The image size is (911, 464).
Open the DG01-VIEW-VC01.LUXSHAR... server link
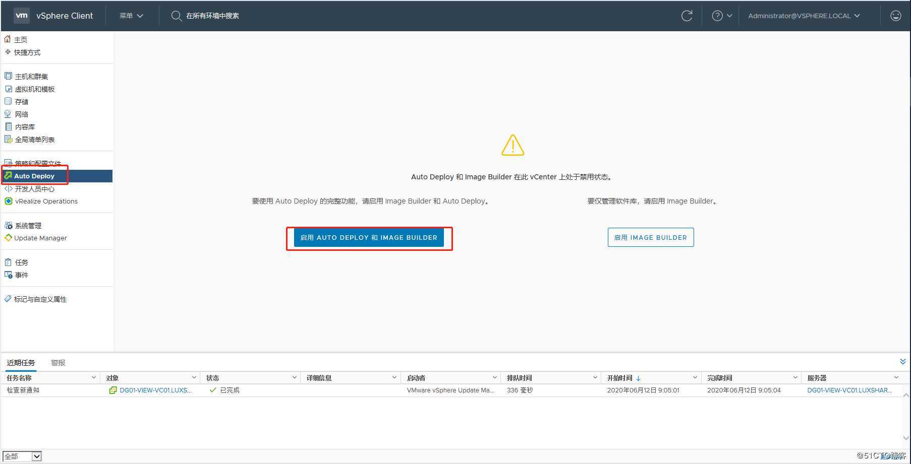click(x=849, y=390)
